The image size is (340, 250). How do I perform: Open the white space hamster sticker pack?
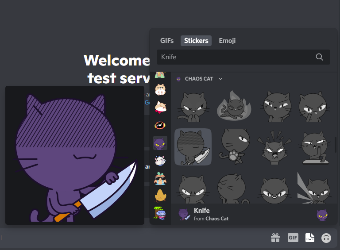click(x=160, y=161)
